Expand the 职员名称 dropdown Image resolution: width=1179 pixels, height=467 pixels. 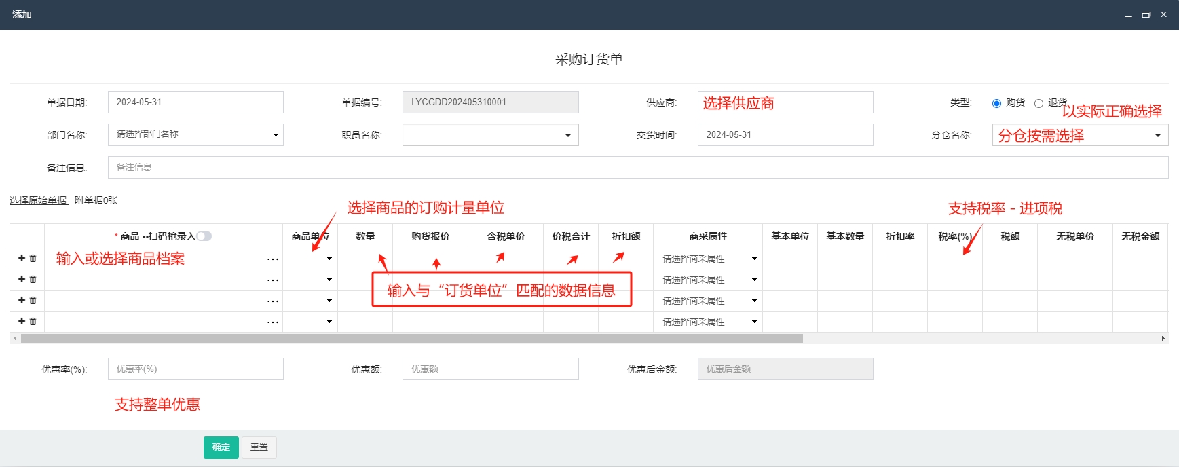click(x=490, y=134)
